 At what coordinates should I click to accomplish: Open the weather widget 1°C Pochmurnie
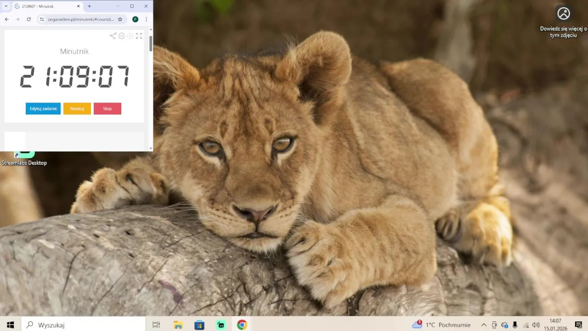[x=441, y=325]
